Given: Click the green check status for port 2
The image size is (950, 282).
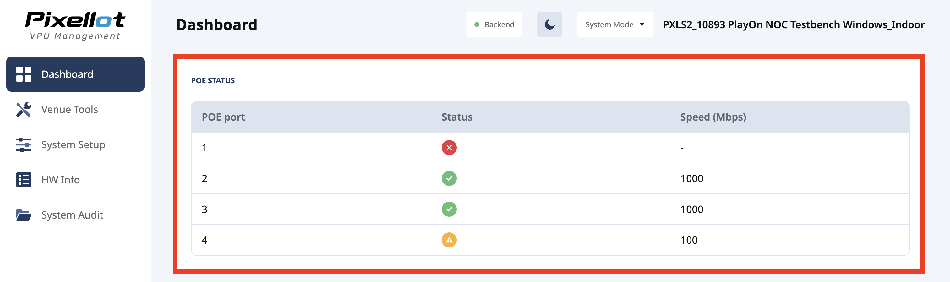Looking at the screenshot, I should click(449, 178).
